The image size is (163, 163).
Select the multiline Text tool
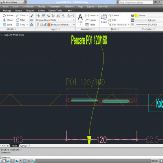click(80, 19)
